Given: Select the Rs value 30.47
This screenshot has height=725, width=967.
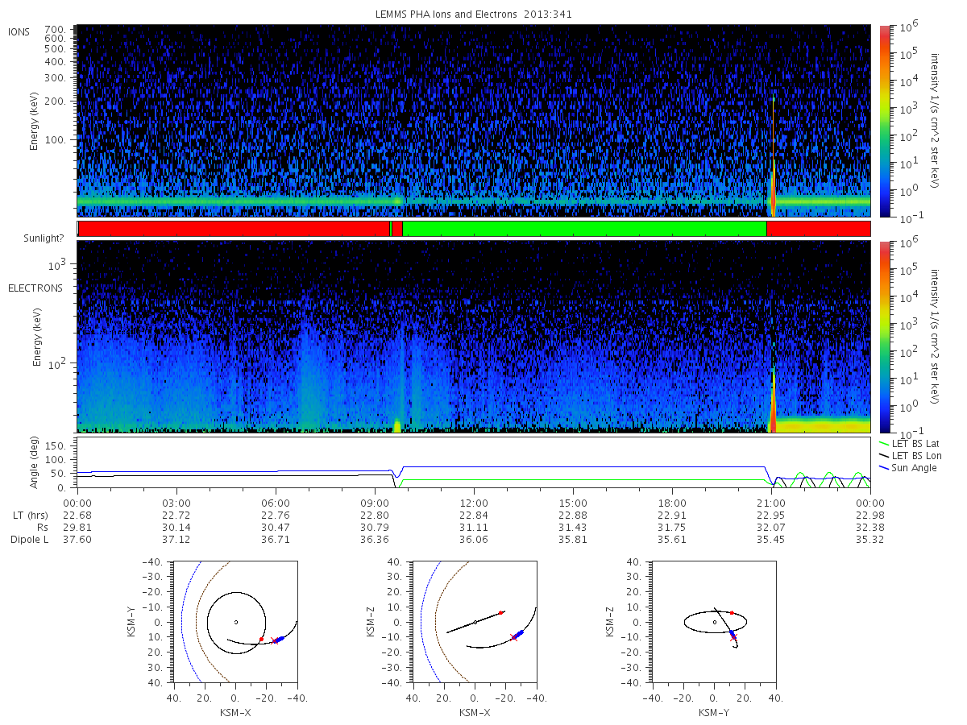Looking at the screenshot, I should tap(276, 527).
